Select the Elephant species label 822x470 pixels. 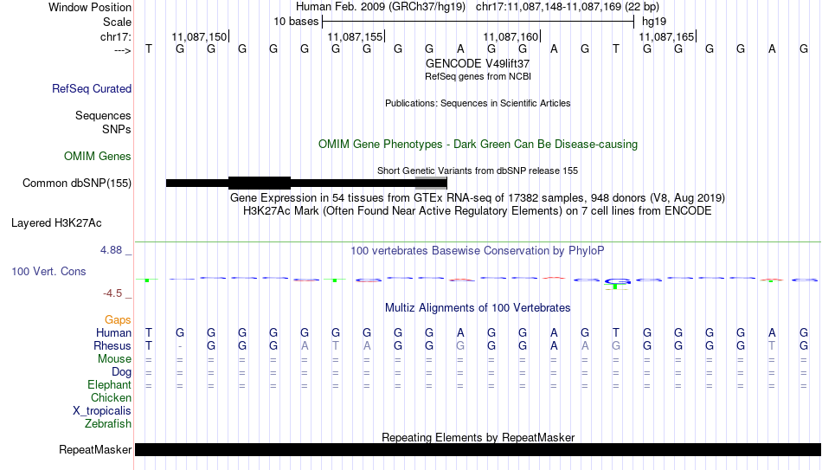coord(109,385)
